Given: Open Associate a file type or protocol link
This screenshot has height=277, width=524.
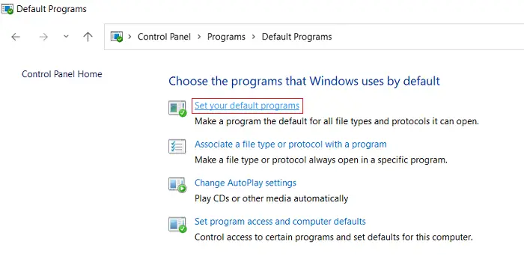Looking at the screenshot, I should (x=290, y=144).
